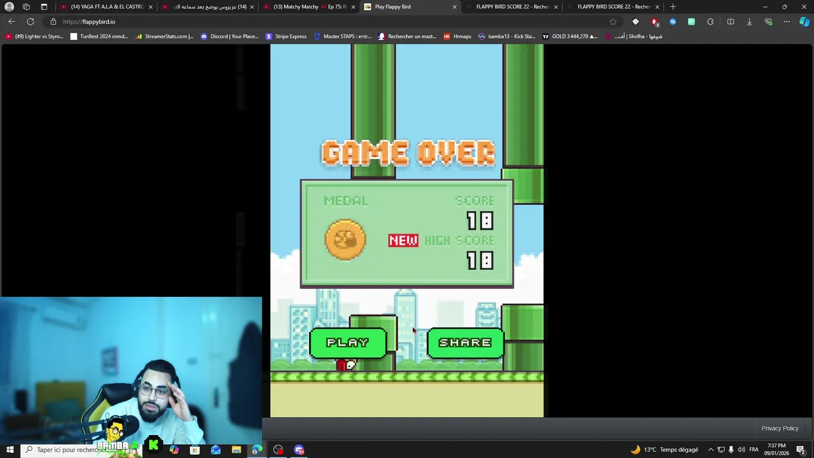Click the GAME OVER title text
This screenshot has height=458, width=814.
(408, 153)
